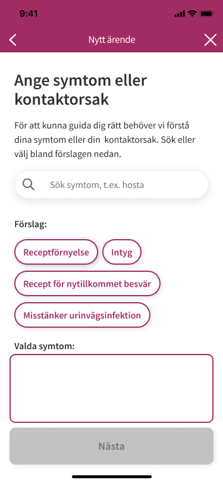
Task: Close the Nytt ärende screen
Action: pyautogui.click(x=211, y=40)
